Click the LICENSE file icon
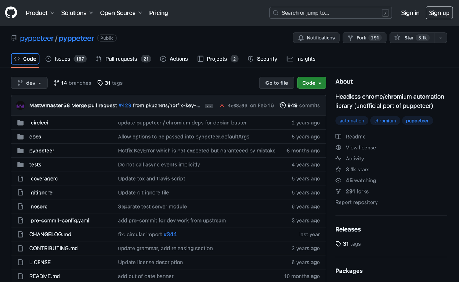 [21, 262]
